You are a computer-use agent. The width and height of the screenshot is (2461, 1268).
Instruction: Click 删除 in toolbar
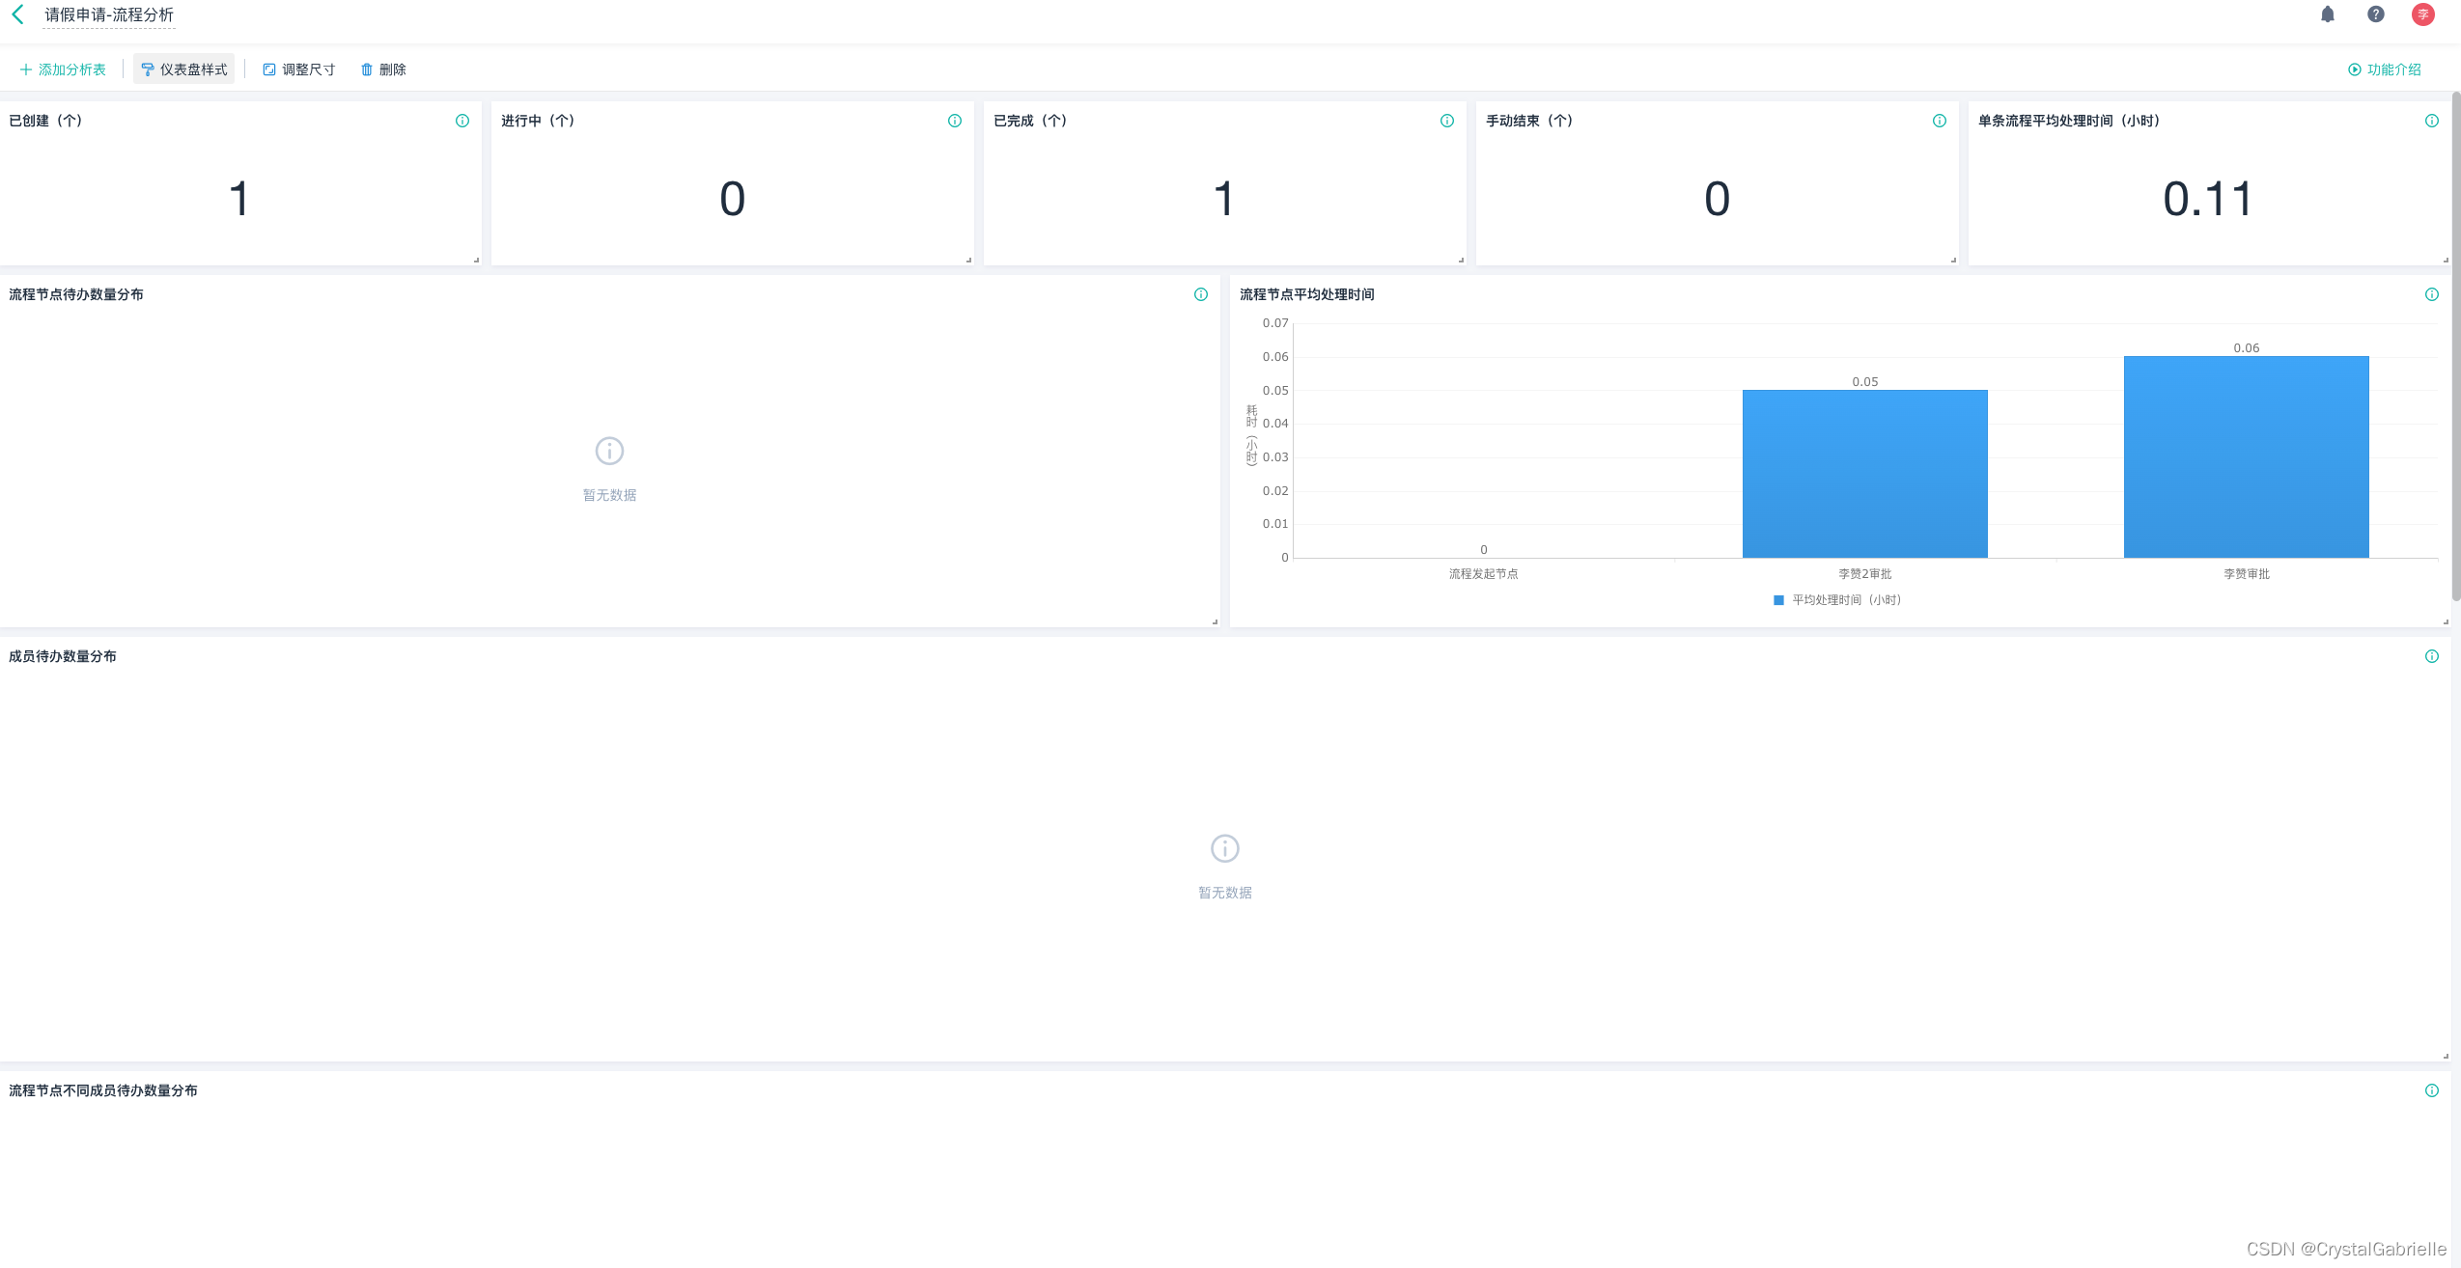coord(383,69)
